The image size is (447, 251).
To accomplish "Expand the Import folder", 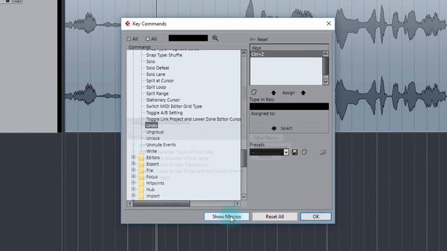I will point(133,195).
